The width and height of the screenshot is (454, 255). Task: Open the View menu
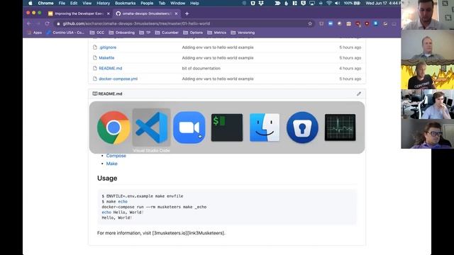pos(87,3)
